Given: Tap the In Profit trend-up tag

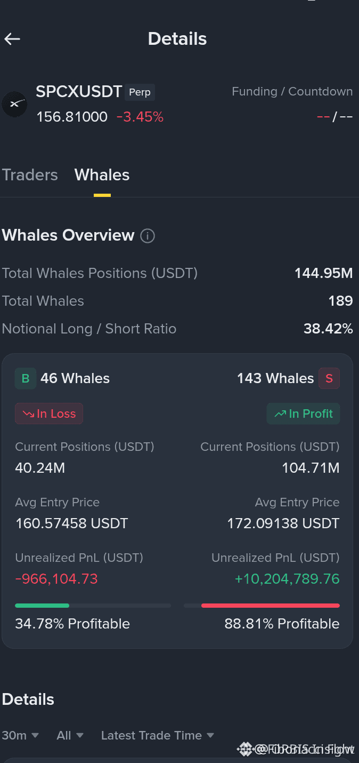Looking at the screenshot, I should (303, 414).
